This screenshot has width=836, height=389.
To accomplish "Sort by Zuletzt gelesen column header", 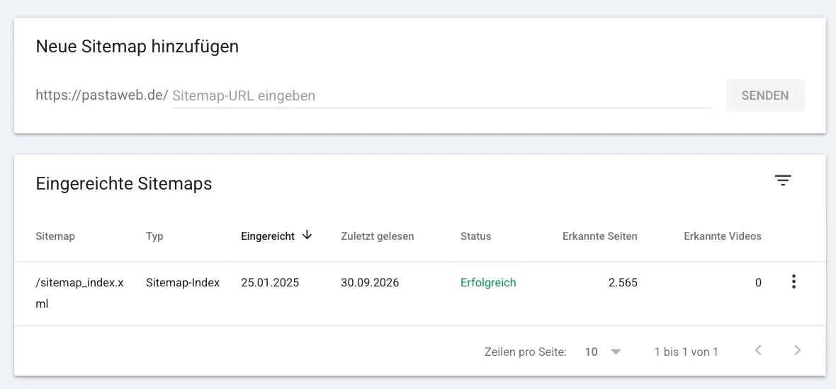I will click(x=378, y=236).
